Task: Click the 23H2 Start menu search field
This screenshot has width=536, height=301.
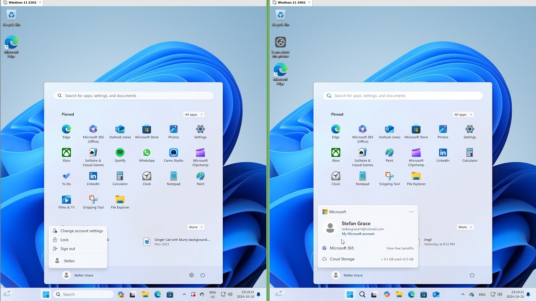Action: (133, 96)
